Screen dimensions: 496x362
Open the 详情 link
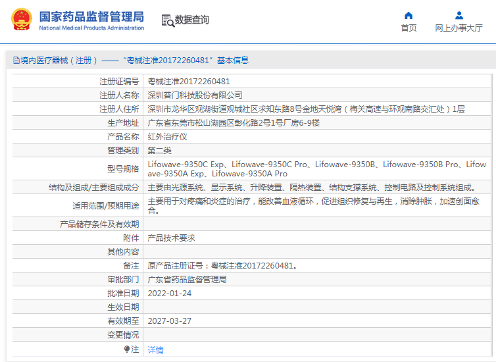(155, 349)
